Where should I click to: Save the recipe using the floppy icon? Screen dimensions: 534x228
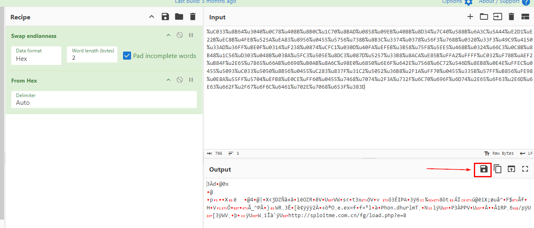[x=165, y=17]
